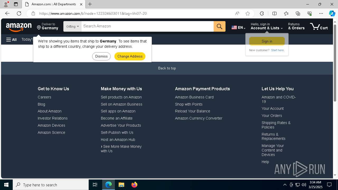Open Investor Relations link
This screenshot has width=338, height=190.
pos(53,118)
